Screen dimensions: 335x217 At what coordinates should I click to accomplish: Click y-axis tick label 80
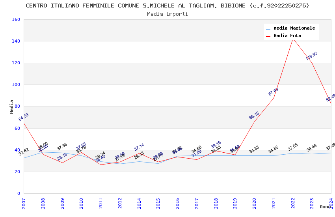pos(17,106)
